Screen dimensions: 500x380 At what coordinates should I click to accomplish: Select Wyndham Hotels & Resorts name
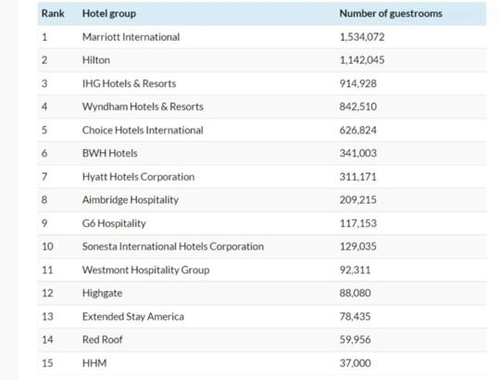143,107
